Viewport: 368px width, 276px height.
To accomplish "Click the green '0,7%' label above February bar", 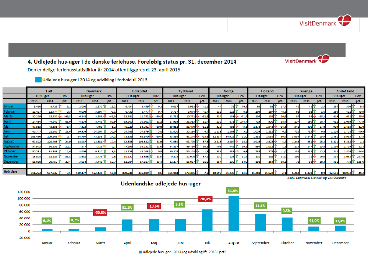I will (x=75, y=220).
